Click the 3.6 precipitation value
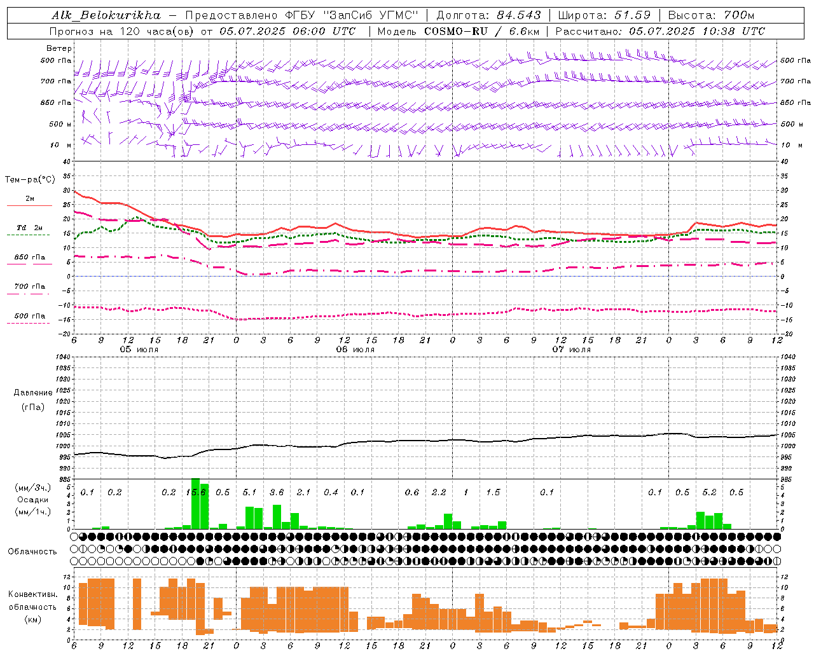This screenshot has width=814, height=651. (277, 493)
